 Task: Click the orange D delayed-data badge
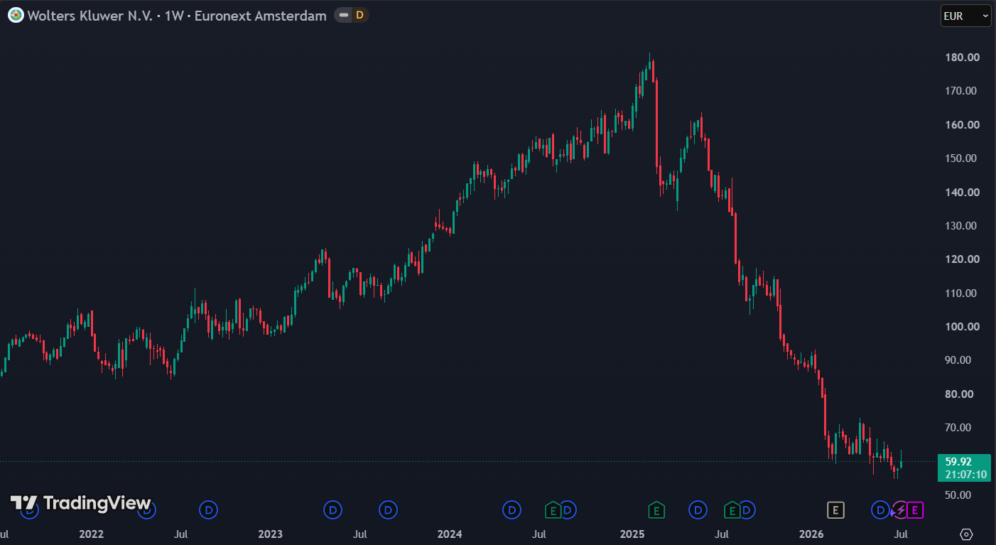tap(359, 15)
